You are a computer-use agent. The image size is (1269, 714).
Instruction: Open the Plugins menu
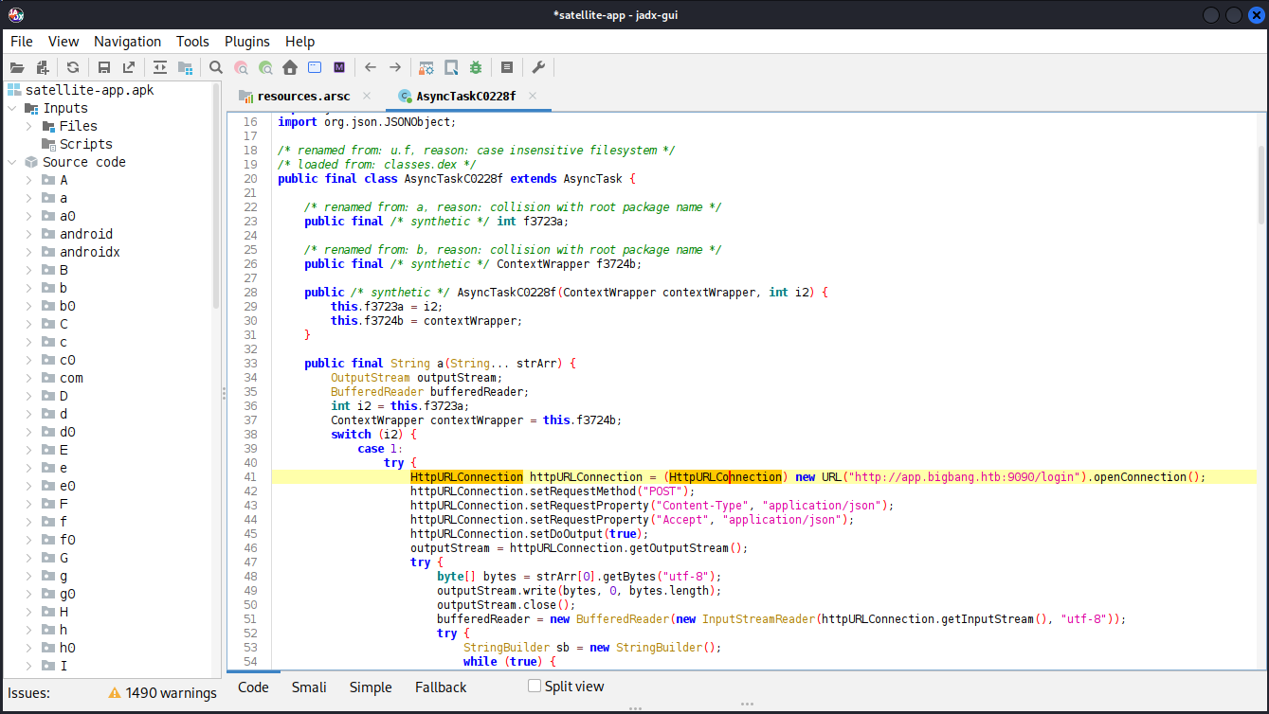(x=247, y=42)
